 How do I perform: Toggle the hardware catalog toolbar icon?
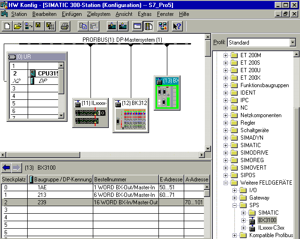pyautogui.click(x=148, y=26)
